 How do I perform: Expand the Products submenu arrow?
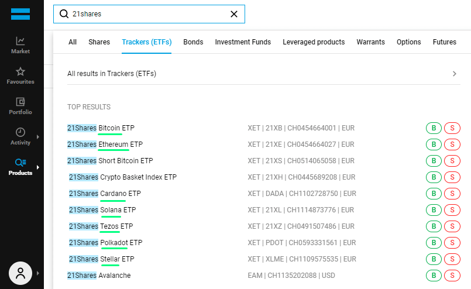click(x=38, y=167)
